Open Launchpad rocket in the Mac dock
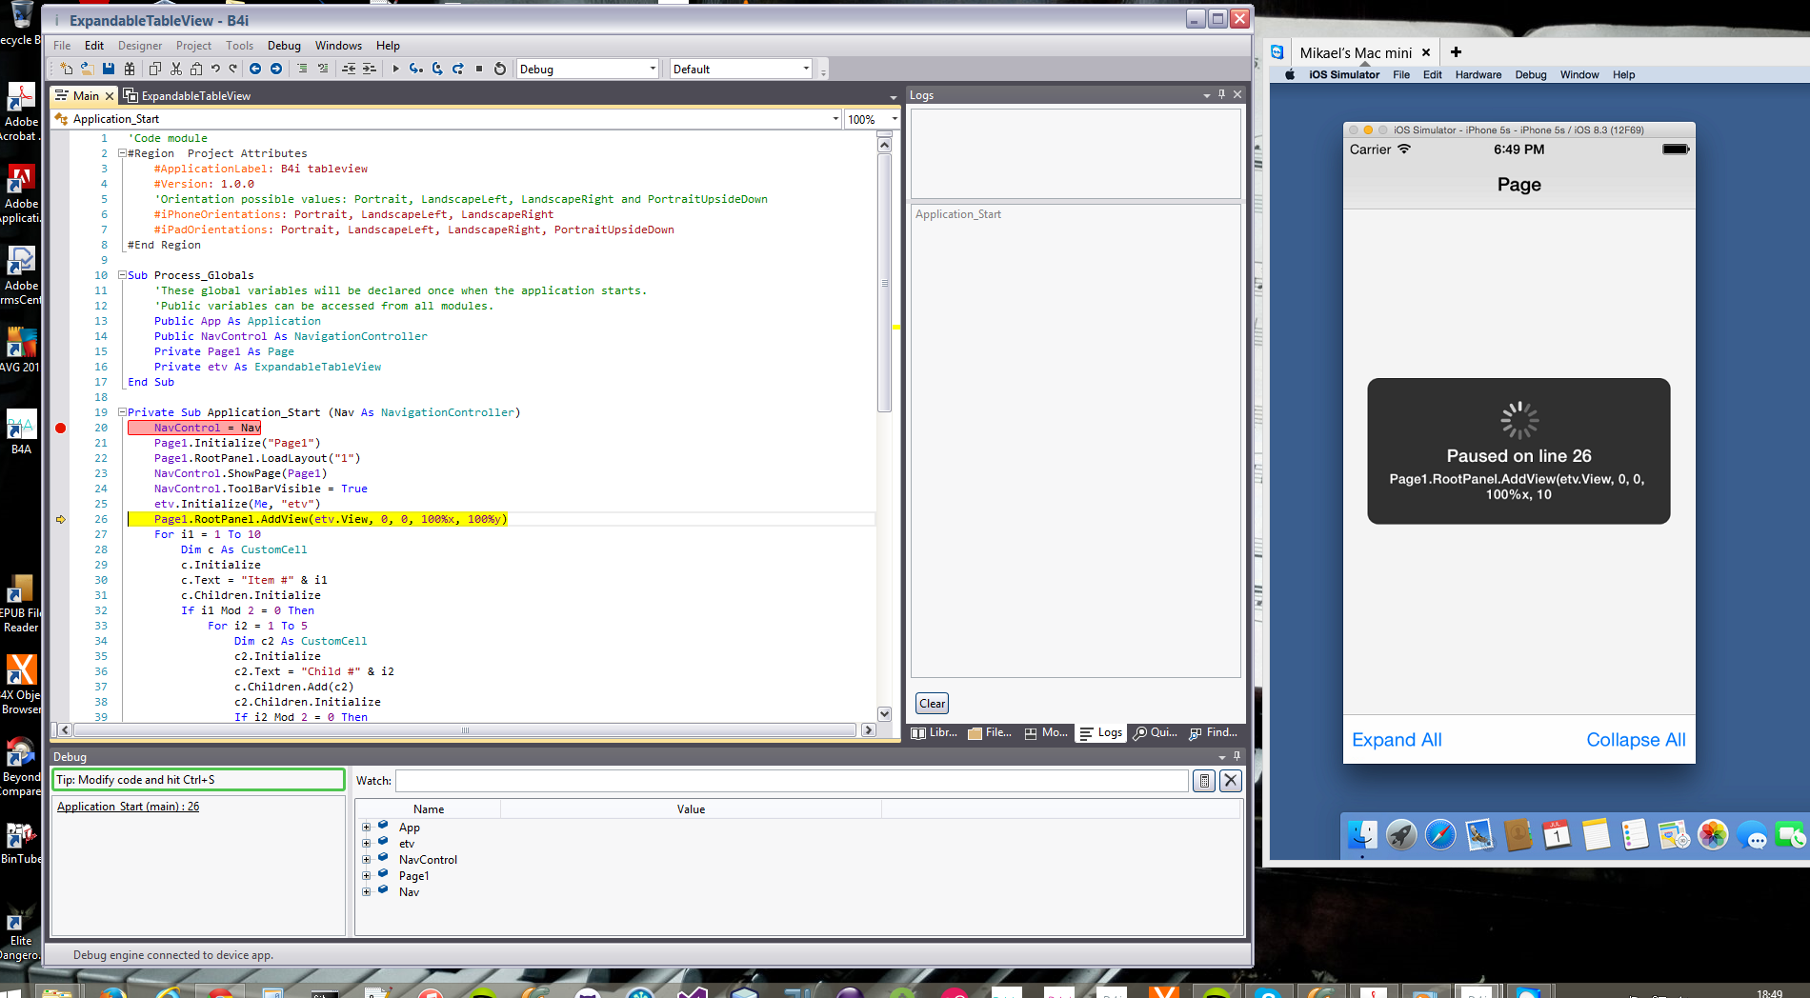1810x998 pixels. pyautogui.click(x=1401, y=835)
